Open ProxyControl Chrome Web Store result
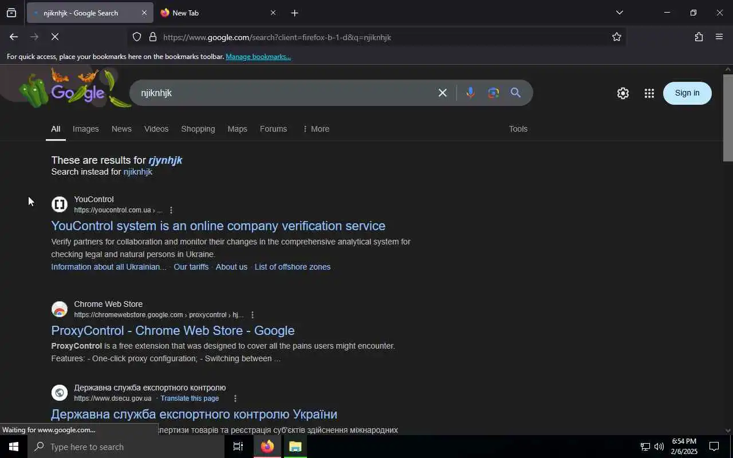Screen dimensions: 733x458 click(x=173, y=330)
